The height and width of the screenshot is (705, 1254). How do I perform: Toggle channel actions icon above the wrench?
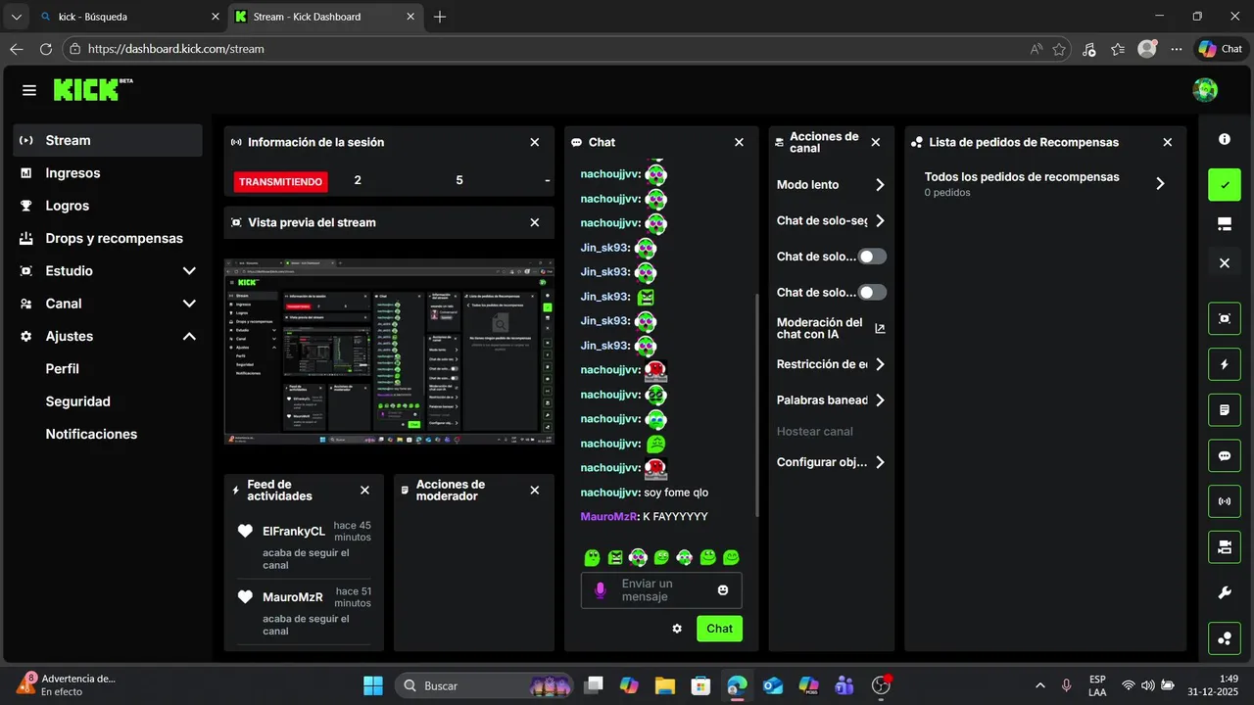pos(1225,546)
